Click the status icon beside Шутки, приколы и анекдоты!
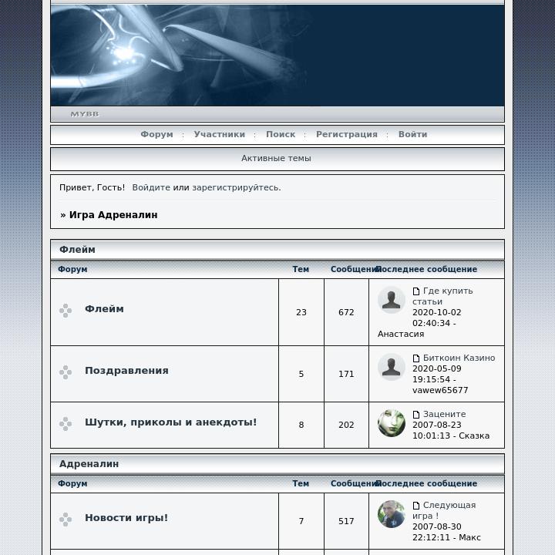This screenshot has width=555, height=555. (x=66, y=424)
